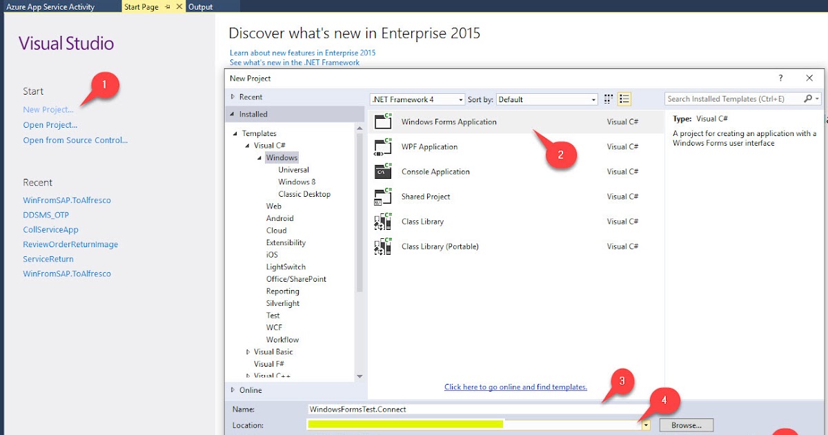Toggle the list view for templates
828x435 pixels.
(x=624, y=99)
